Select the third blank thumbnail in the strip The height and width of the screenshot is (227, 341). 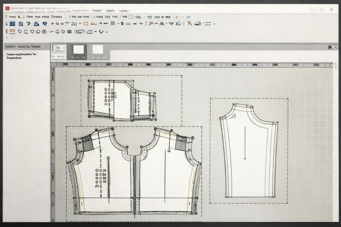click(98, 50)
